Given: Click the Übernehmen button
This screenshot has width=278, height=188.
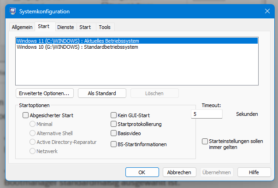Looking at the screenshot, I should [217, 172].
